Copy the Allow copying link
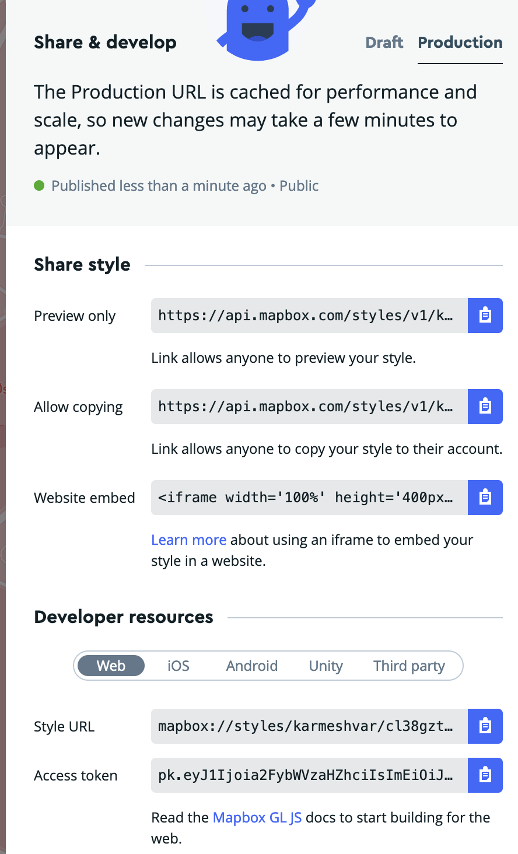The height and width of the screenshot is (854, 518). click(x=485, y=407)
